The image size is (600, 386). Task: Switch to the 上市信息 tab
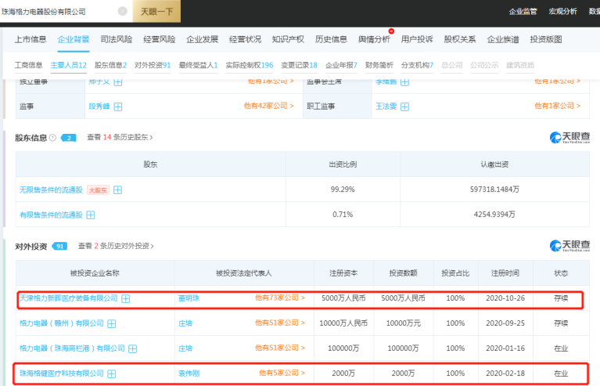coord(31,39)
